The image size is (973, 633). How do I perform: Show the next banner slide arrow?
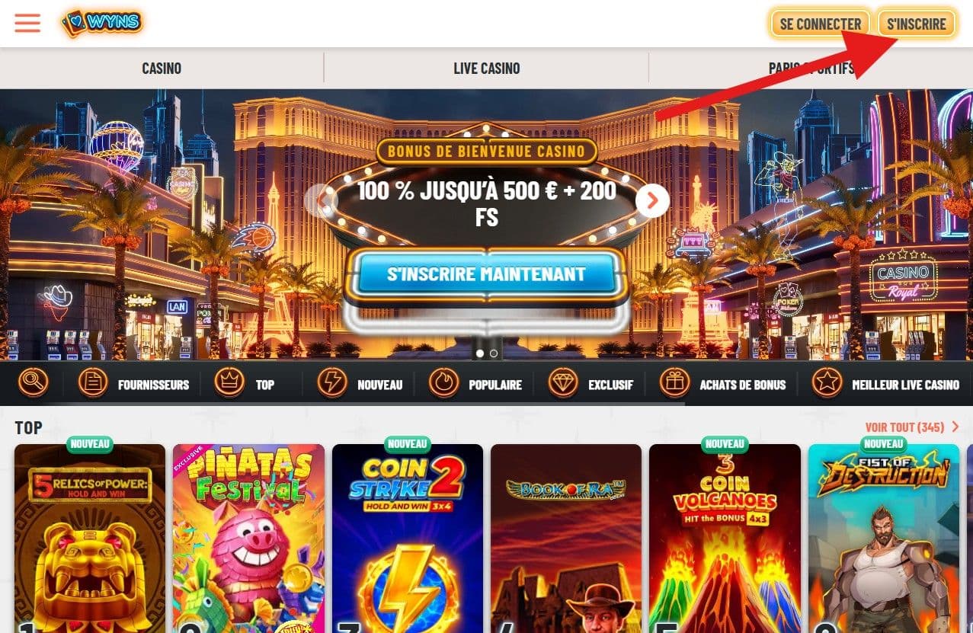[652, 200]
